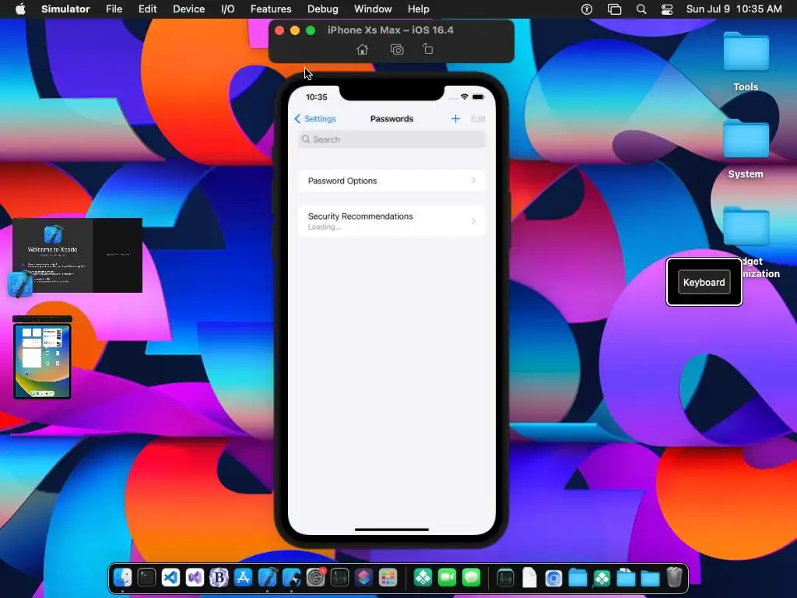Switch to the Welcome to Xcode window thumbnail
797x598 pixels.
point(77,255)
